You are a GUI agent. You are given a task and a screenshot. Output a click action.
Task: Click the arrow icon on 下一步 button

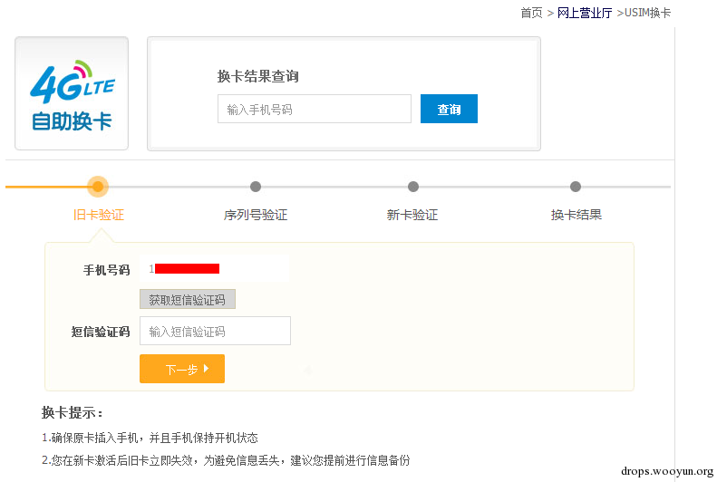207,368
